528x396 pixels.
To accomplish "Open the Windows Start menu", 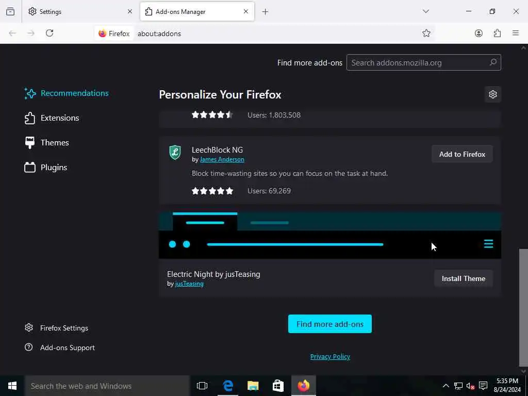I will [x=12, y=386].
